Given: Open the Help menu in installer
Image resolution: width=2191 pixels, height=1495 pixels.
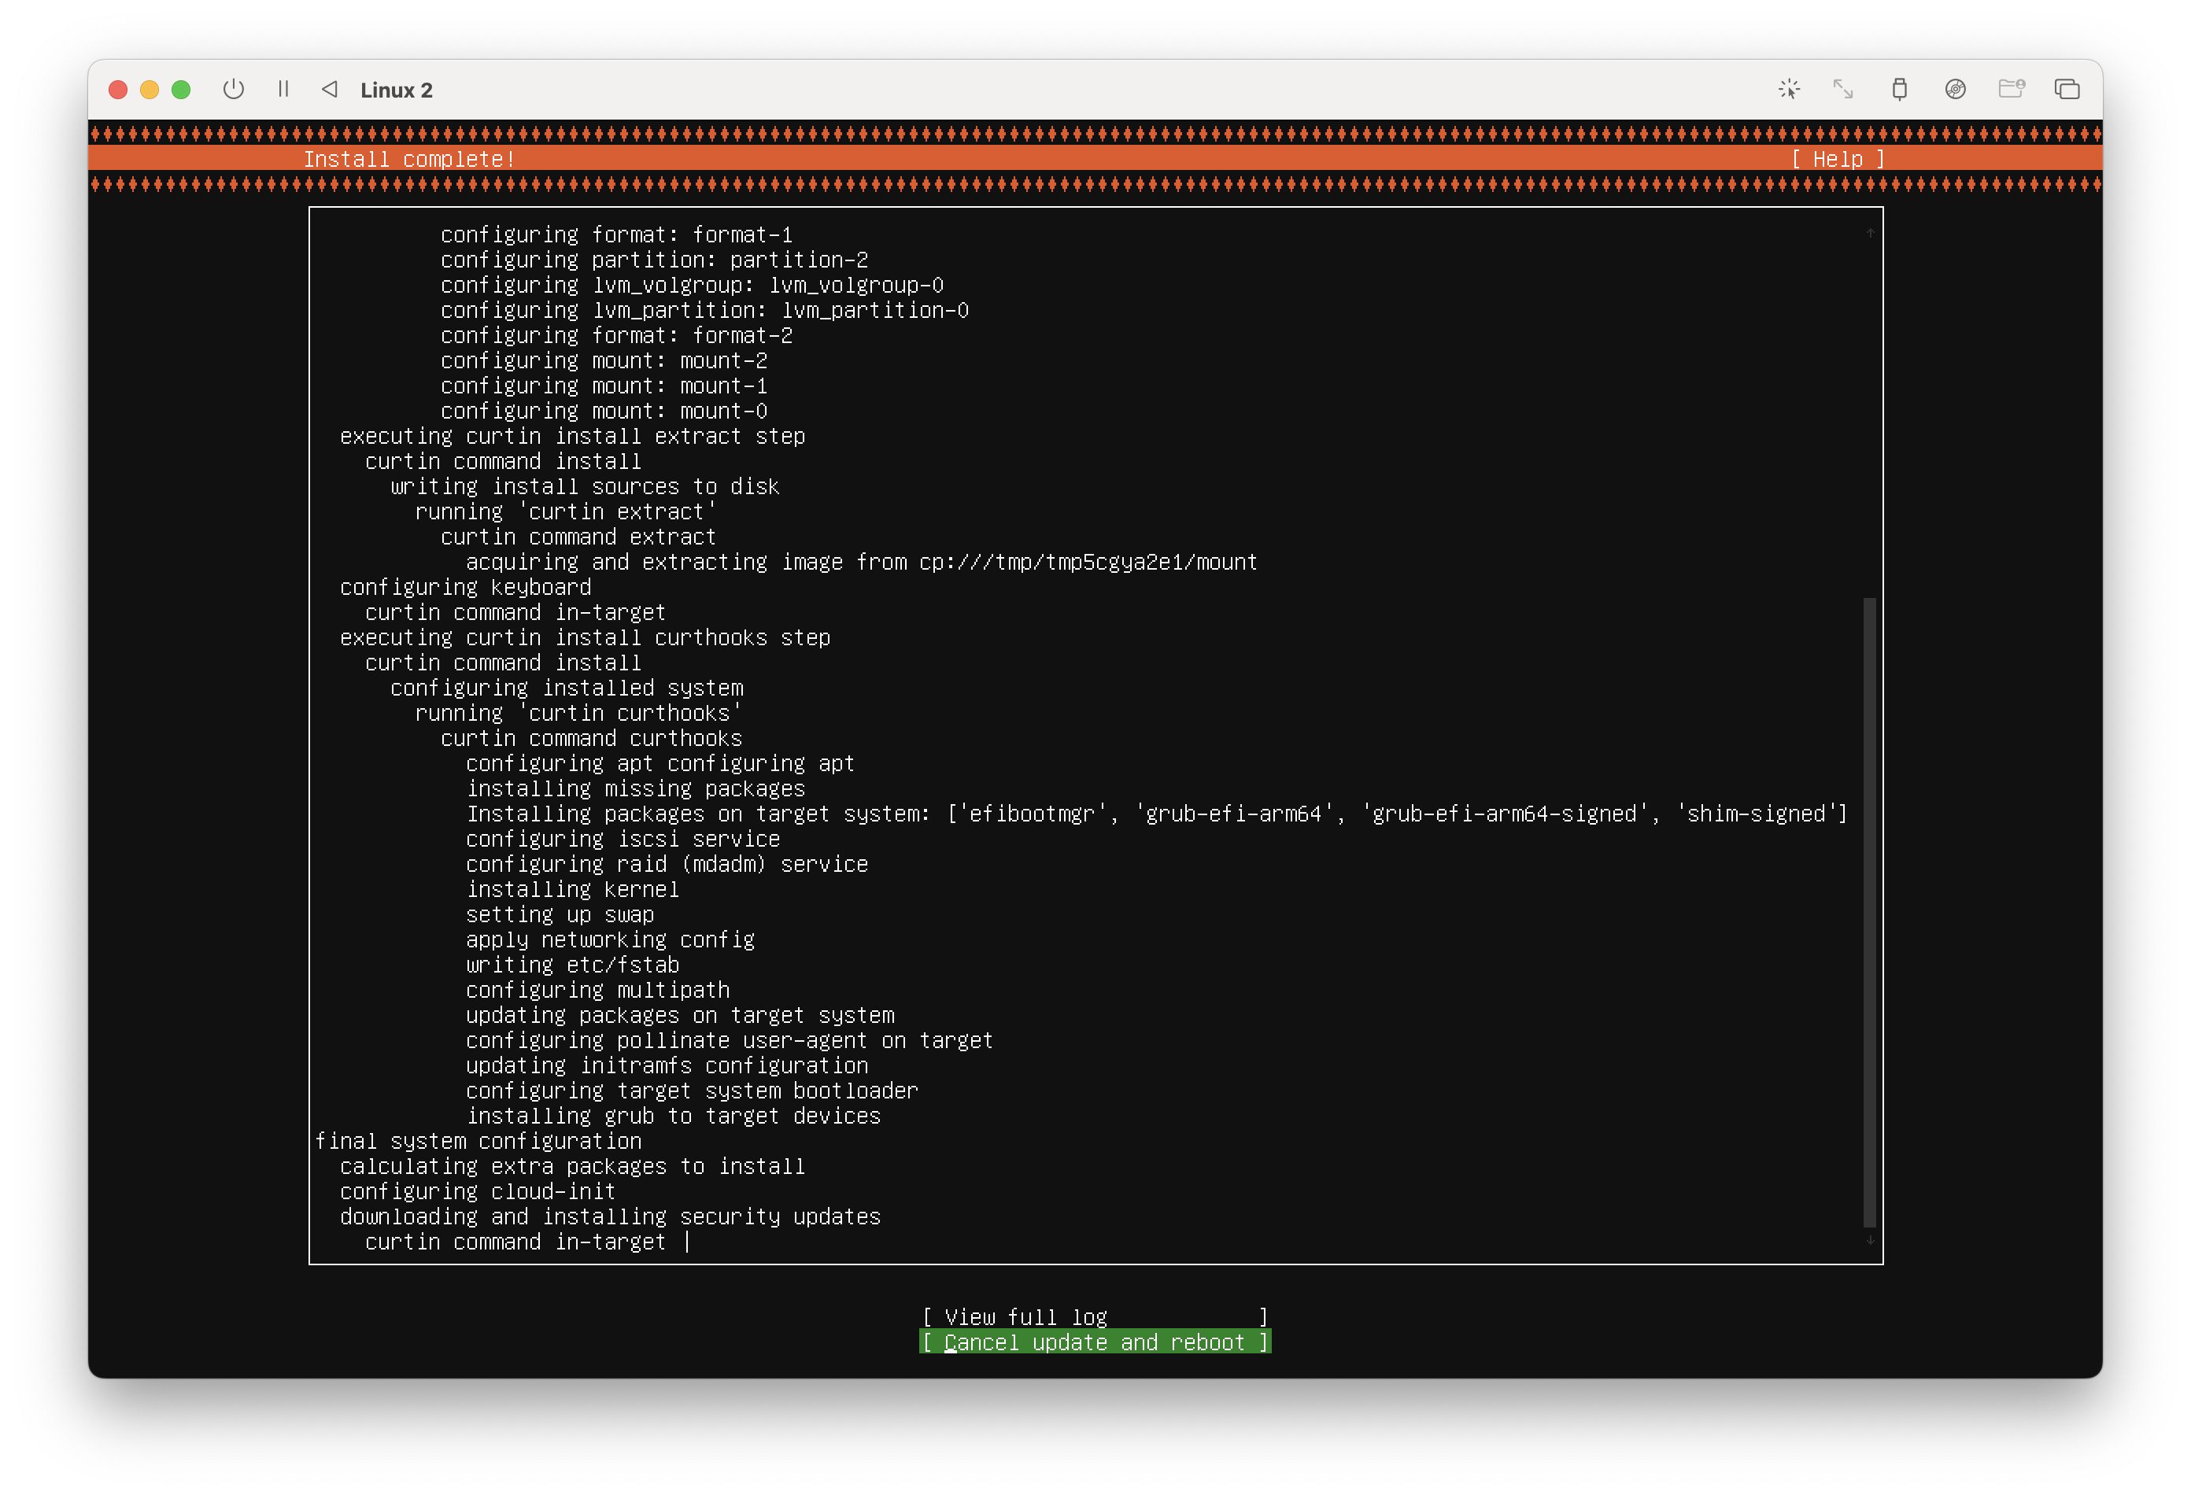Looking at the screenshot, I should 1837,159.
